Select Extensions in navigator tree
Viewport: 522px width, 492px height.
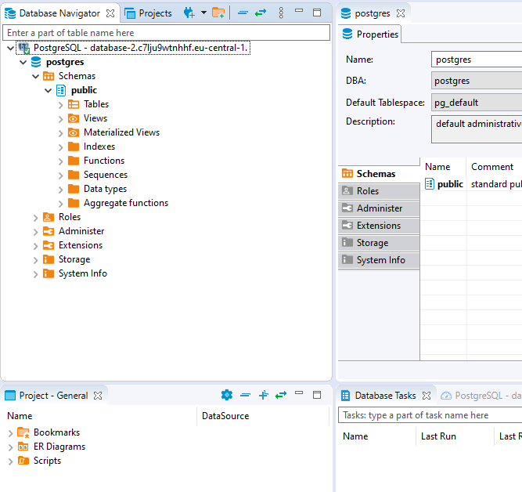coord(81,245)
